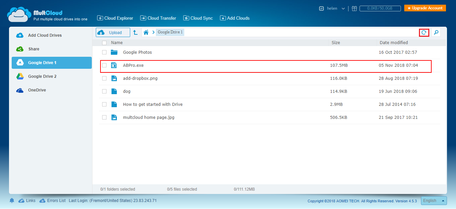Click the refresh icon in the toolbar

point(424,32)
